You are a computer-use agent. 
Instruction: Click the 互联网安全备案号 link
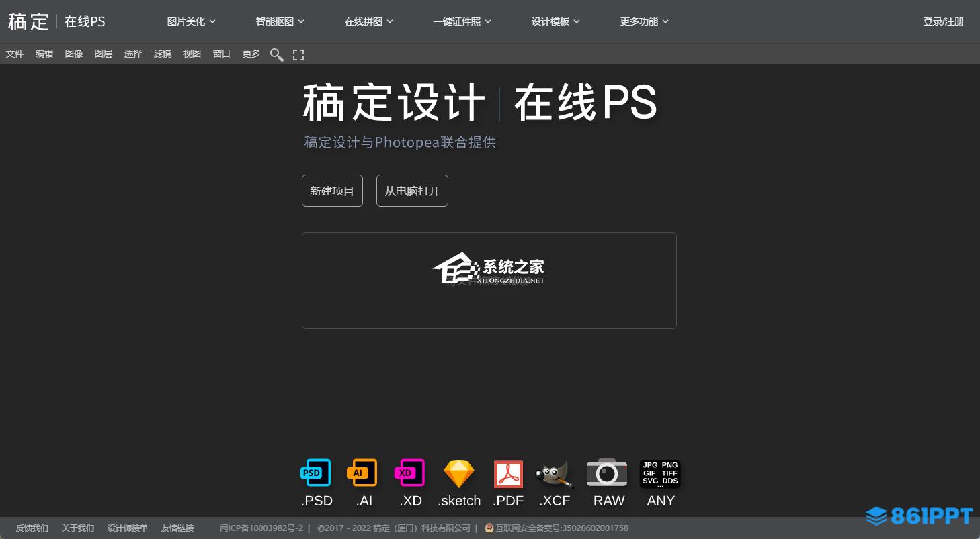pos(557,528)
